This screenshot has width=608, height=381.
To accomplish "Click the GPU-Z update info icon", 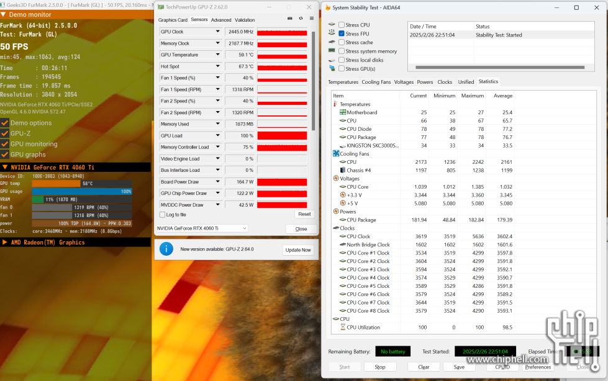I will click(x=166, y=249).
